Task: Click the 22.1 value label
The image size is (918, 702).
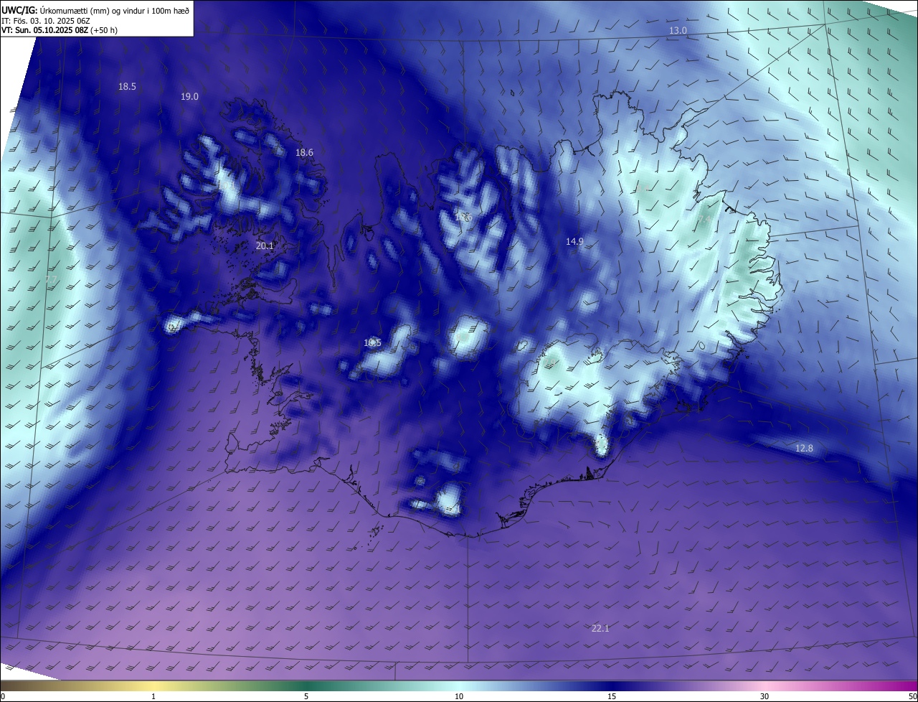Action: coord(600,629)
